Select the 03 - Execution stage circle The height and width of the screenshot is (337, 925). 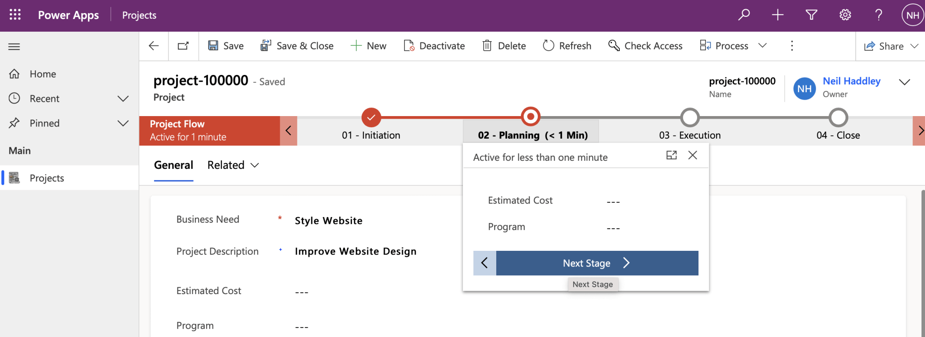690,117
